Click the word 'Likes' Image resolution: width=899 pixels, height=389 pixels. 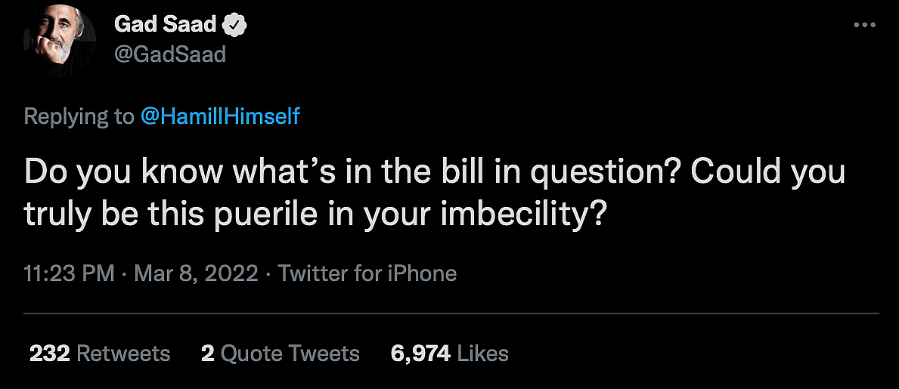click(483, 353)
